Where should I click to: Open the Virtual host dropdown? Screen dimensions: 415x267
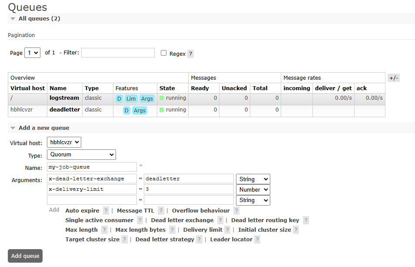[64, 142]
